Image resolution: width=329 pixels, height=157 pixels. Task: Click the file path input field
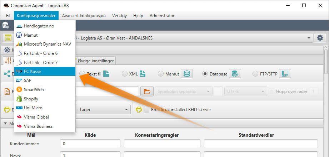(x=107, y=91)
